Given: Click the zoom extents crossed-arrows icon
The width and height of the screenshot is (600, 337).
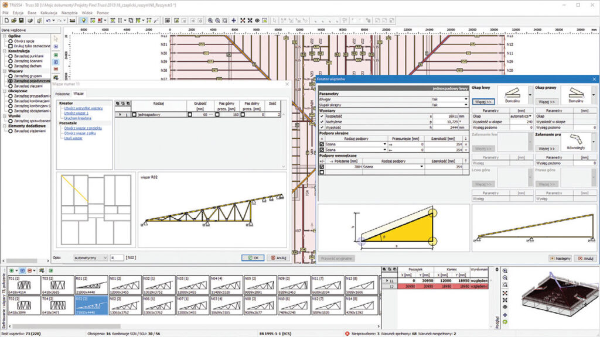Looking at the screenshot, I should click(x=243, y=20).
